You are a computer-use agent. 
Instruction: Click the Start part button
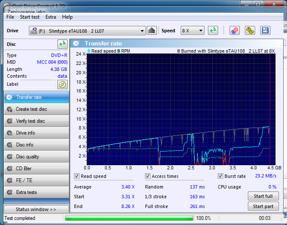click(x=263, y=206)
